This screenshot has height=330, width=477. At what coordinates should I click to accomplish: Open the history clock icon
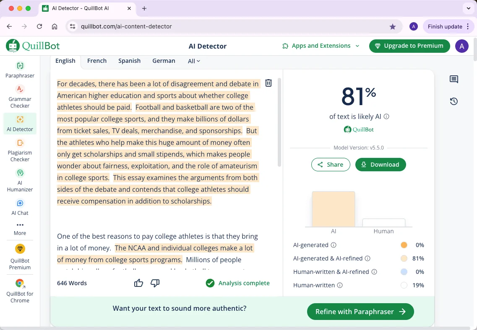454,101
